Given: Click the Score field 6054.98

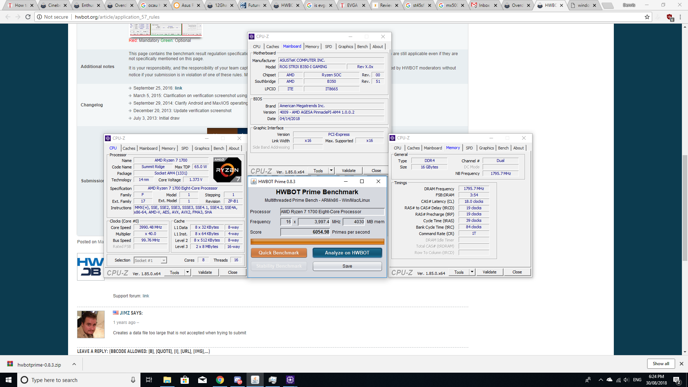Looking at the screenshot, I should tap(305, 232).
